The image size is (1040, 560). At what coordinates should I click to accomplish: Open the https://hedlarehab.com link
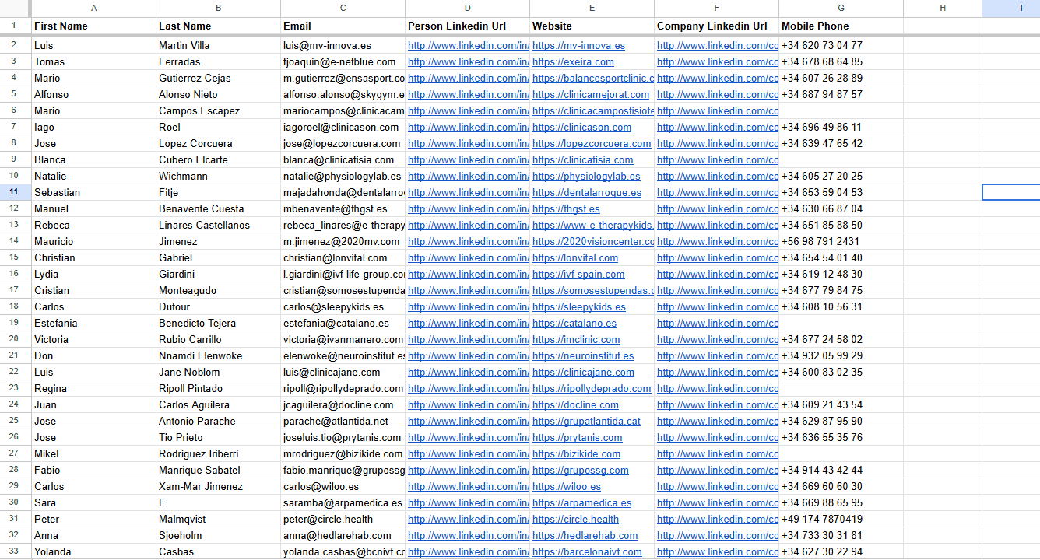[585, 535]
